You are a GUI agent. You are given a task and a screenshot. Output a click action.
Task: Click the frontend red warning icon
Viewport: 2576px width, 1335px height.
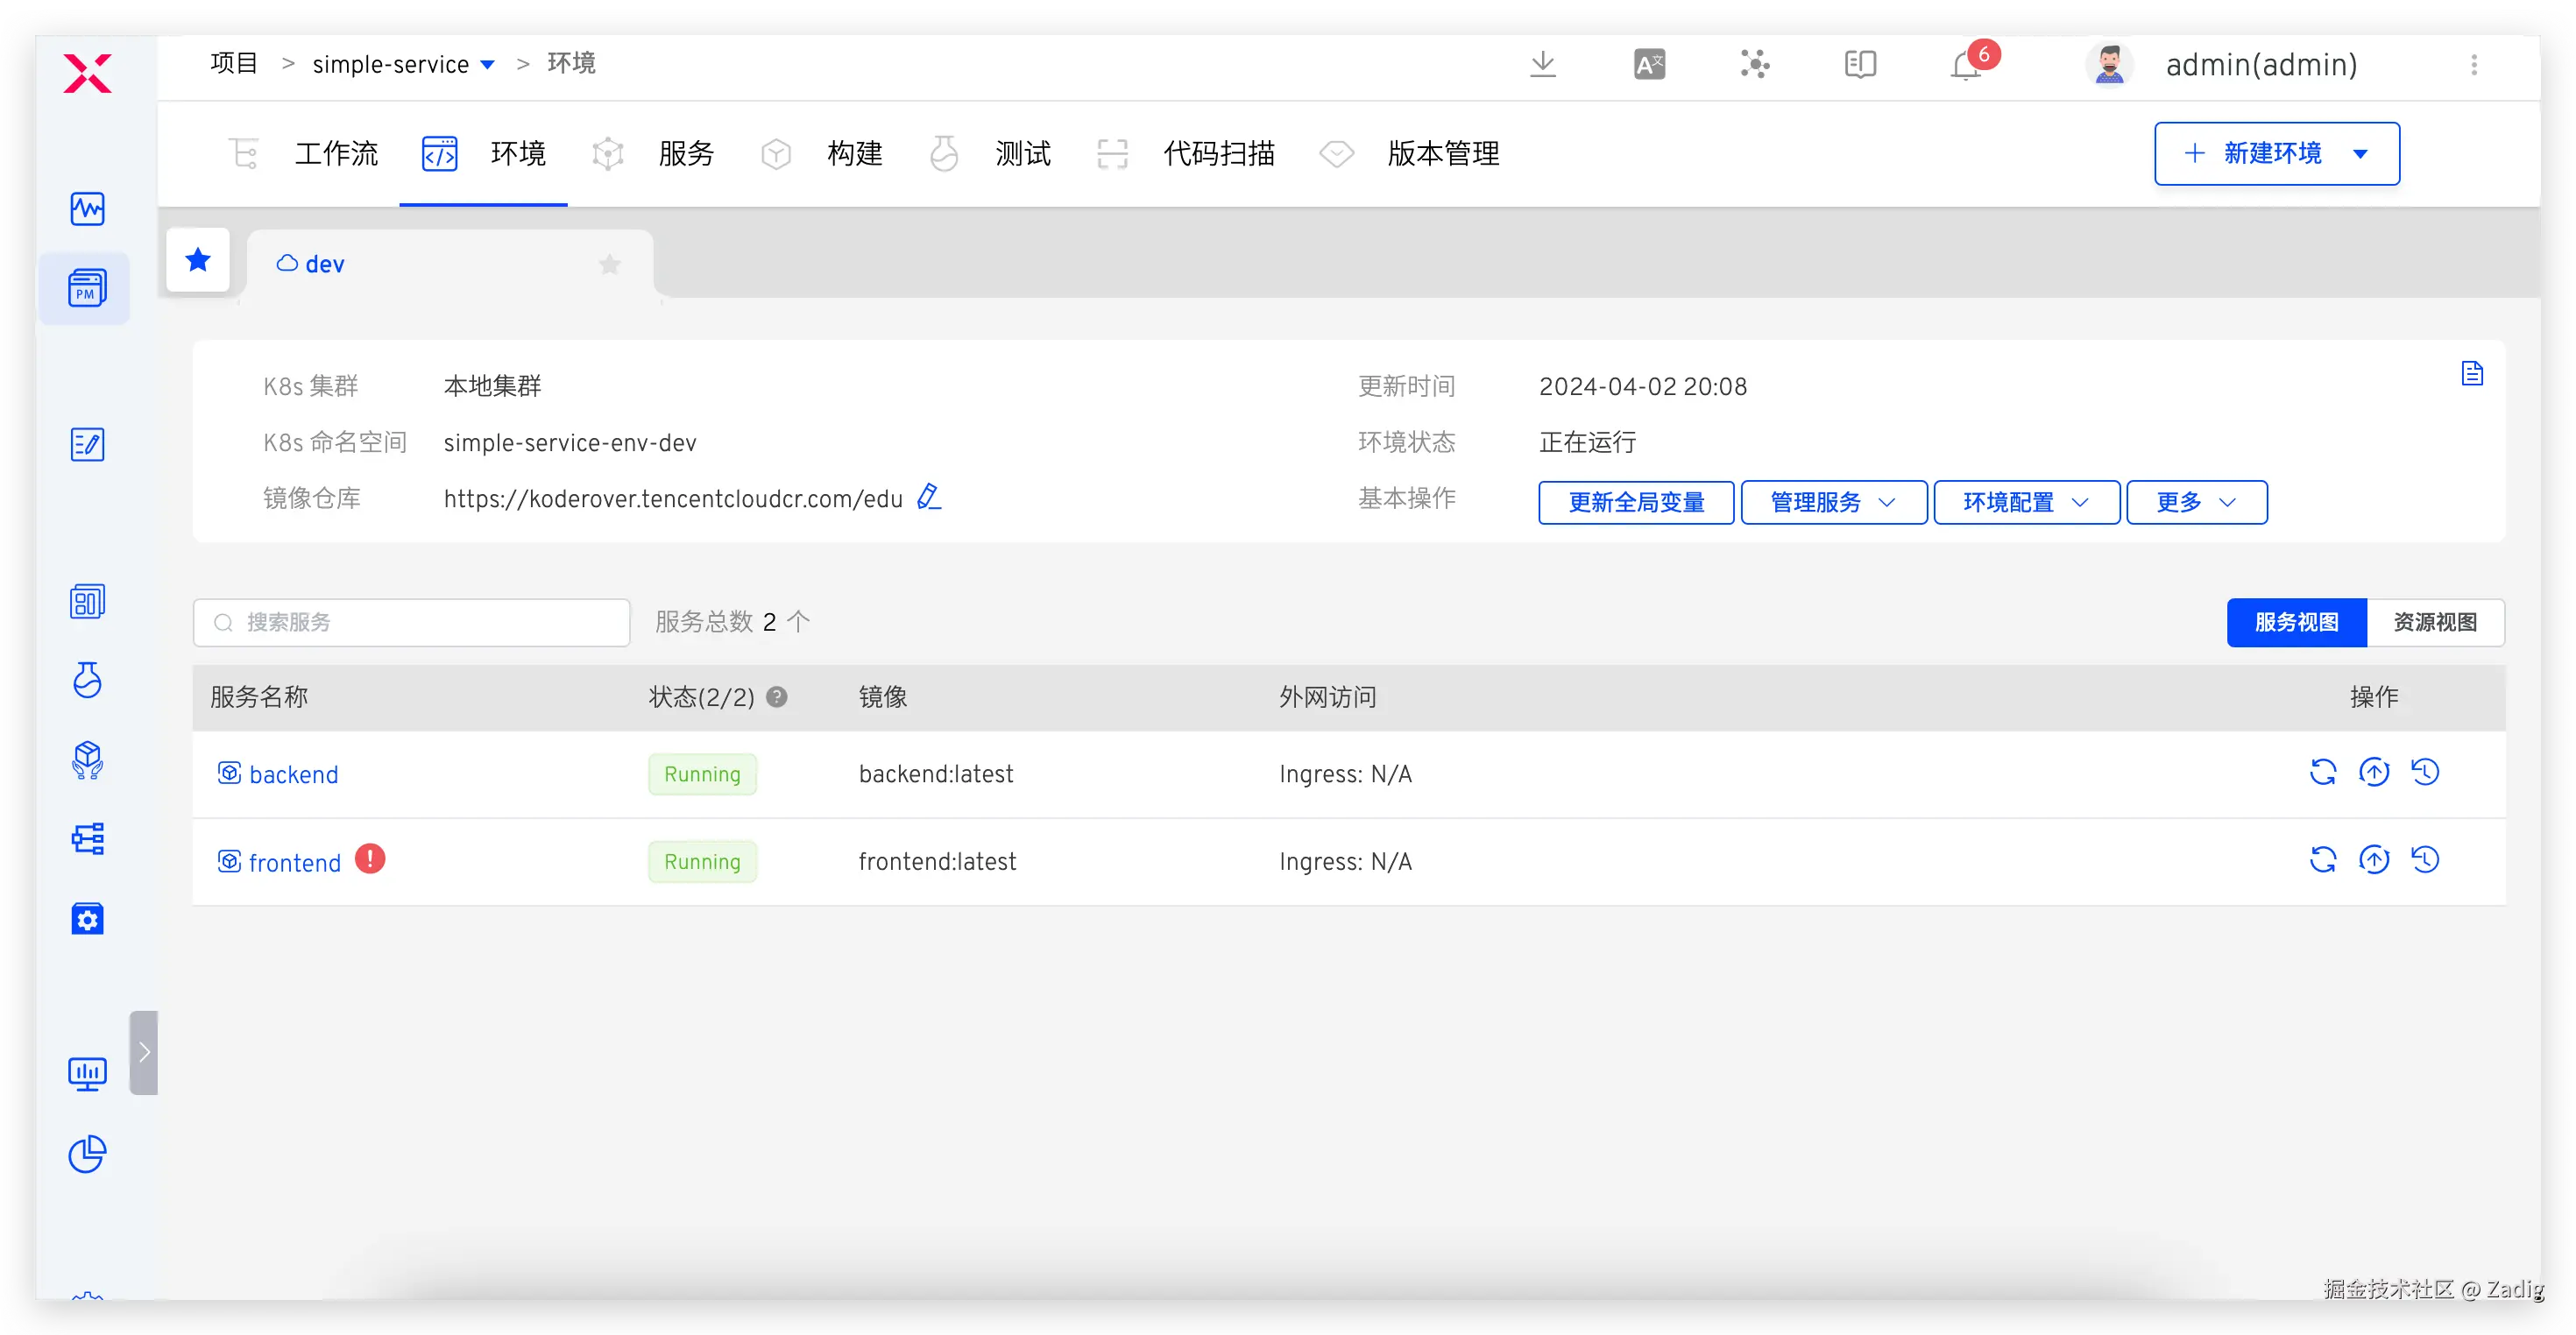(x=370, y=859)
